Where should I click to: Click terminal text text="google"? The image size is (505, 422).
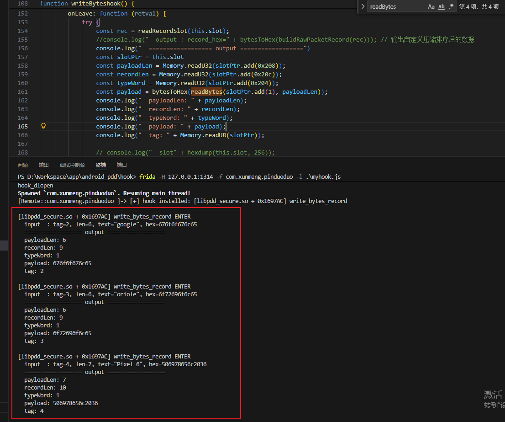tap(120, 224)
